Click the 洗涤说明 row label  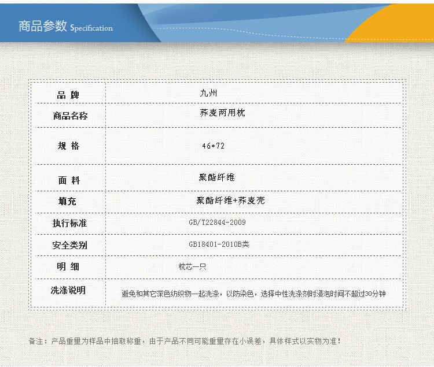[x=68, y=290]
